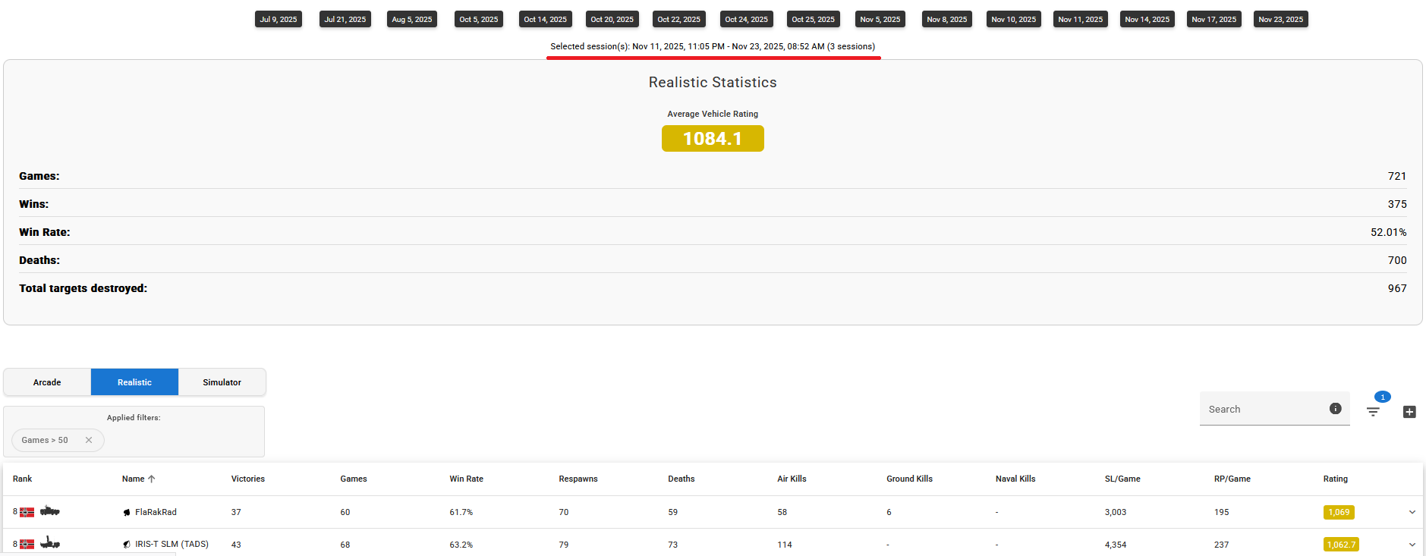Image resolution: width=1426 pixels, height=556 pixels.
Task: Sort by the Victories column
Action: 248,479
